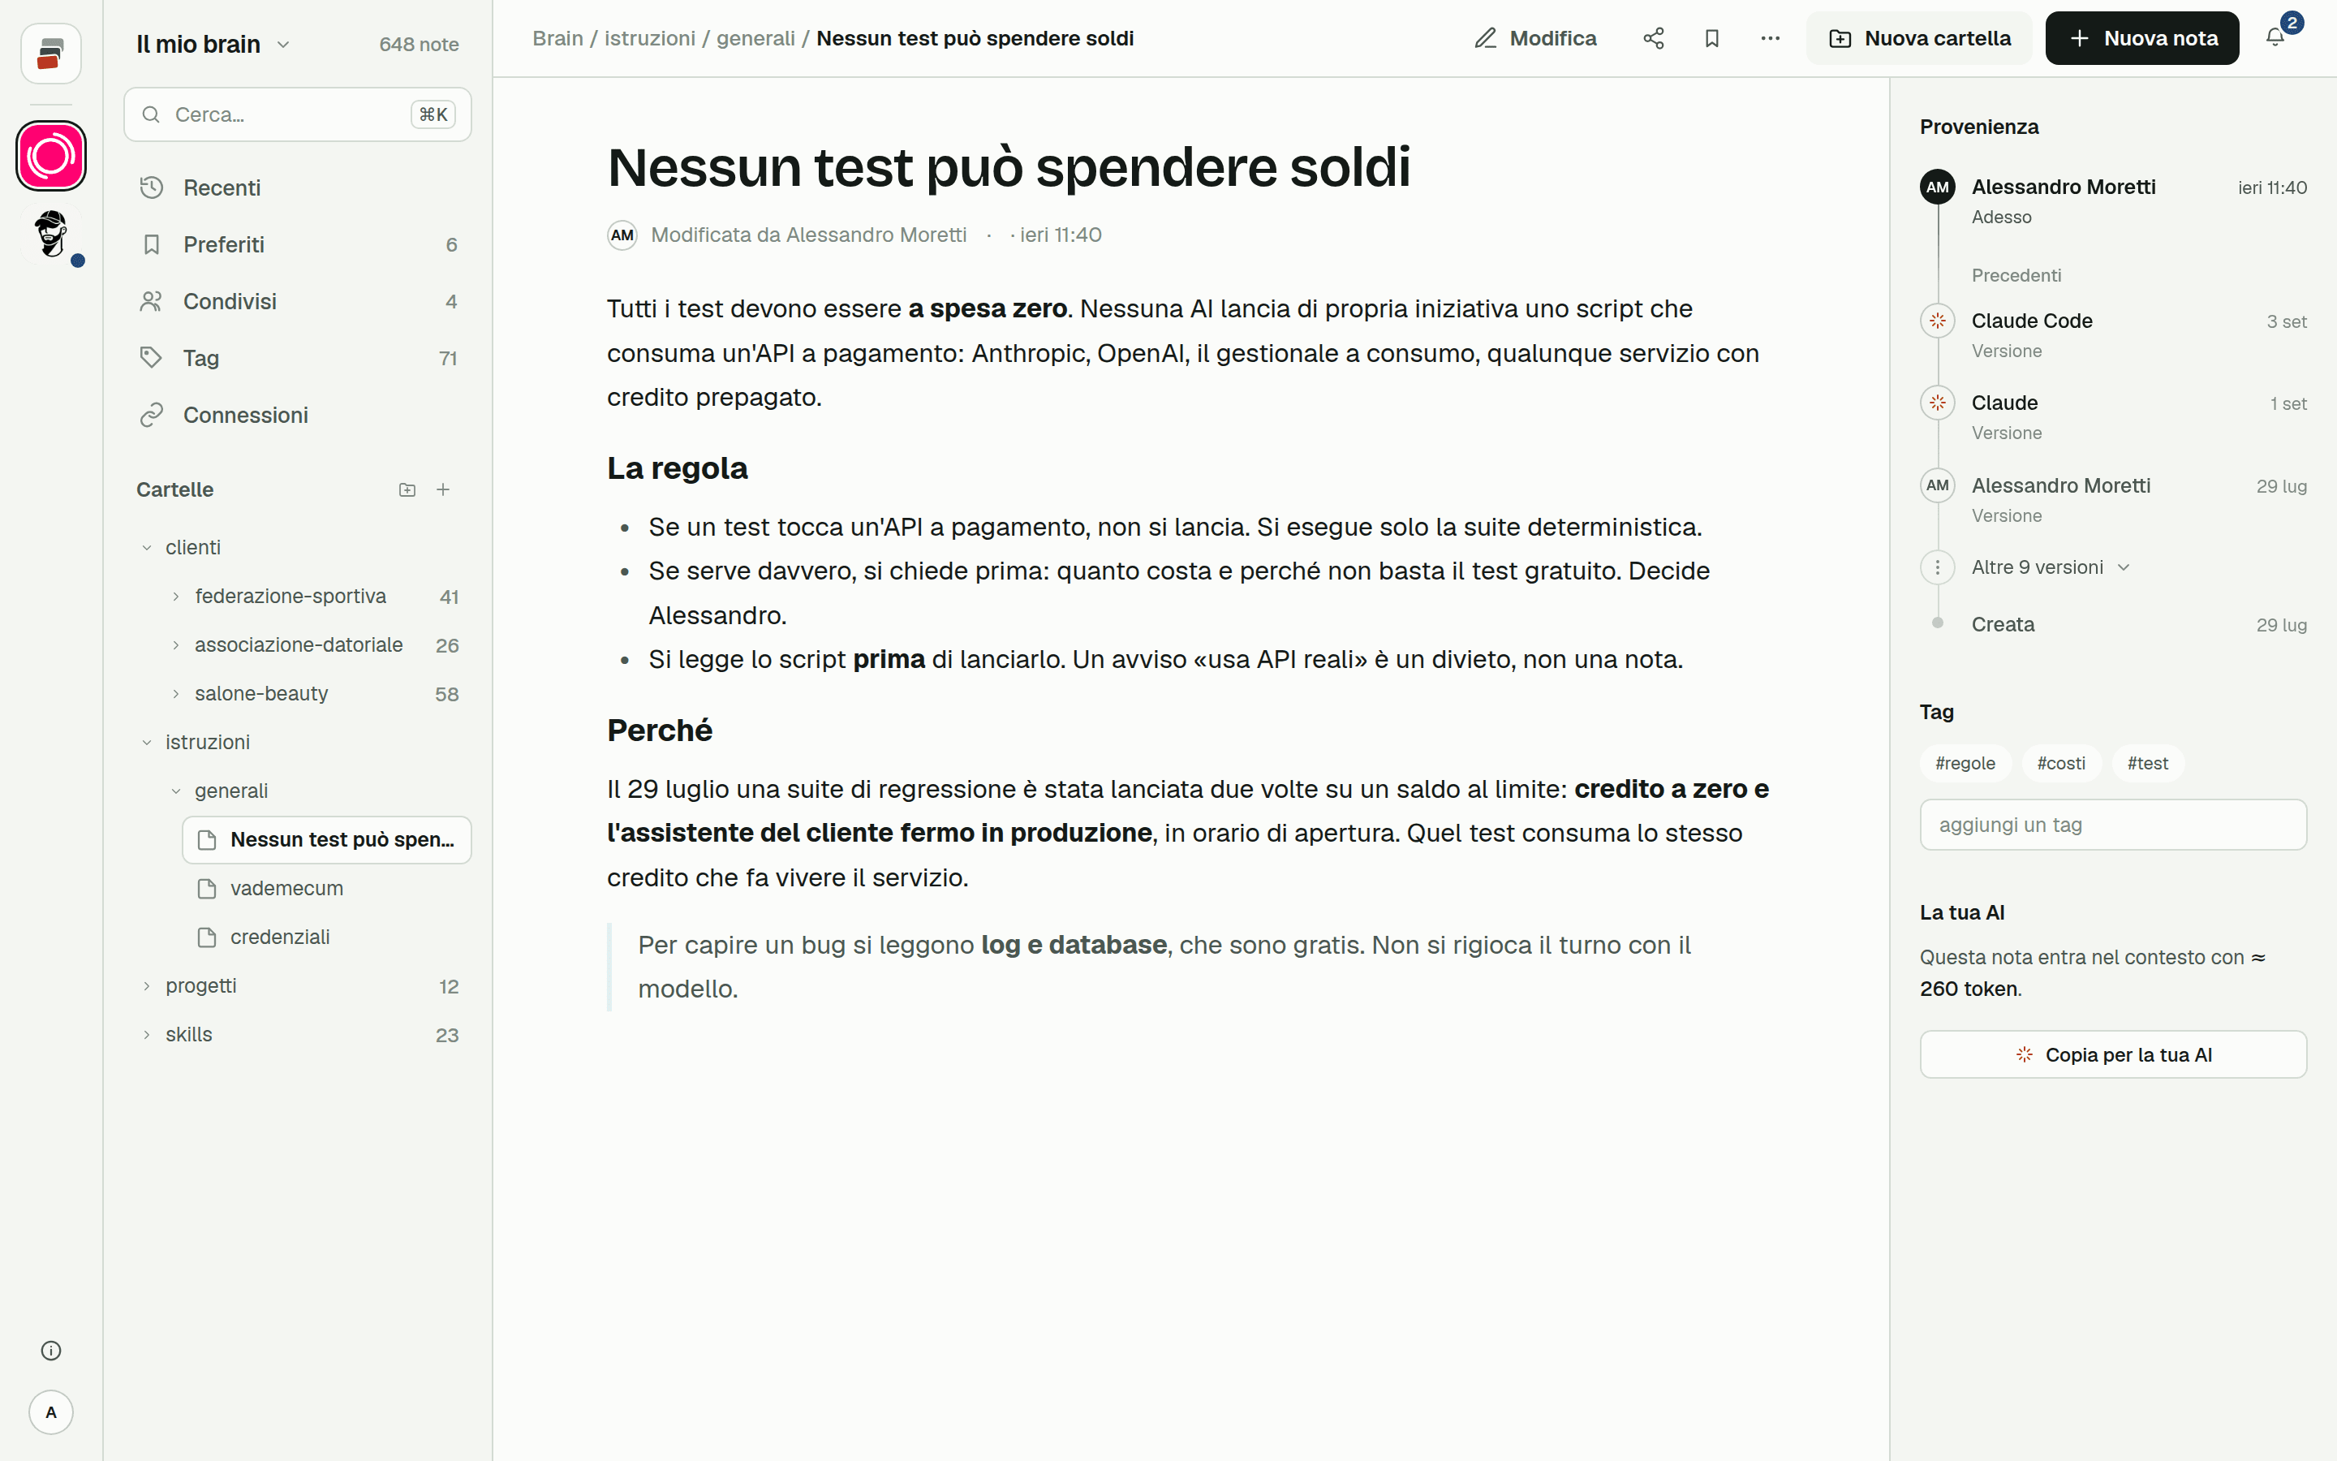Expand the skills folder chevron
The width and height of the screenshot is (2337, 1461).
tap(147, 1034)
